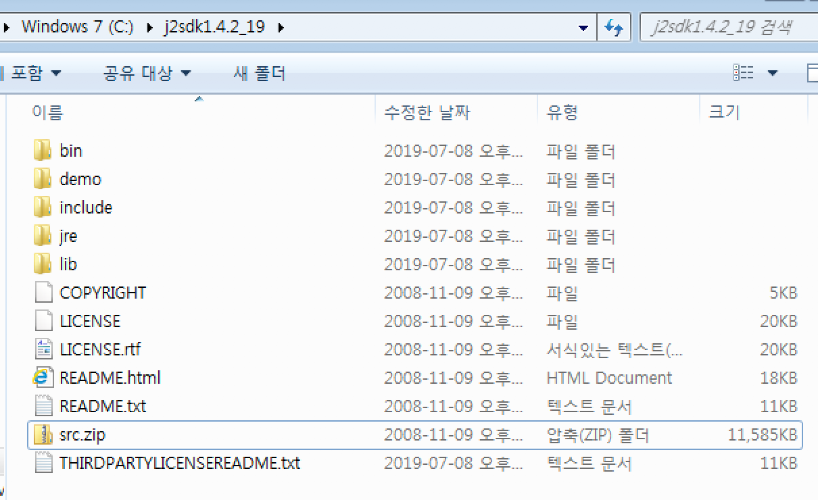Click the src.zip compressed folder icon
Viewport: 818px width, 500px height.
(43, 434)
